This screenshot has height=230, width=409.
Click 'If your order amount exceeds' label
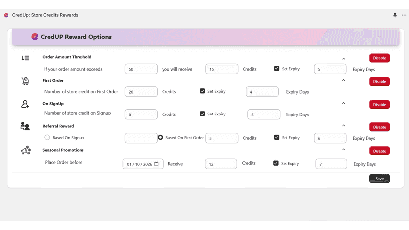(73, 69)
